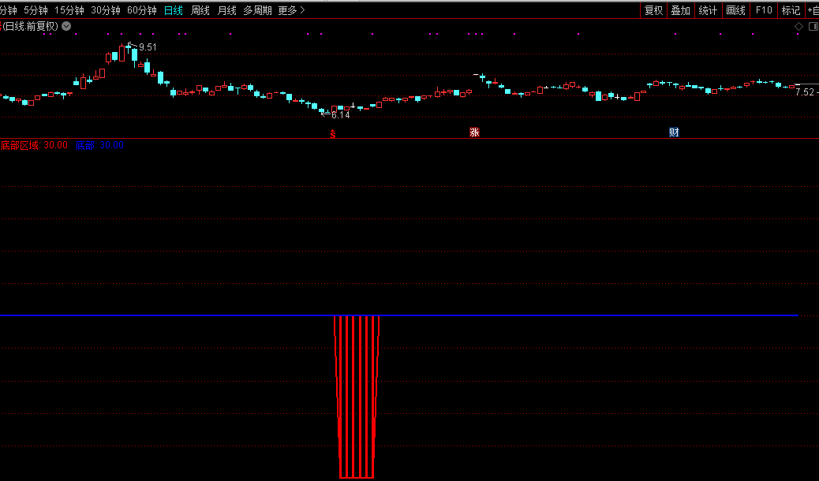Click the diamond icon at chart top-right
819x481 pixels.
[798, 26]
